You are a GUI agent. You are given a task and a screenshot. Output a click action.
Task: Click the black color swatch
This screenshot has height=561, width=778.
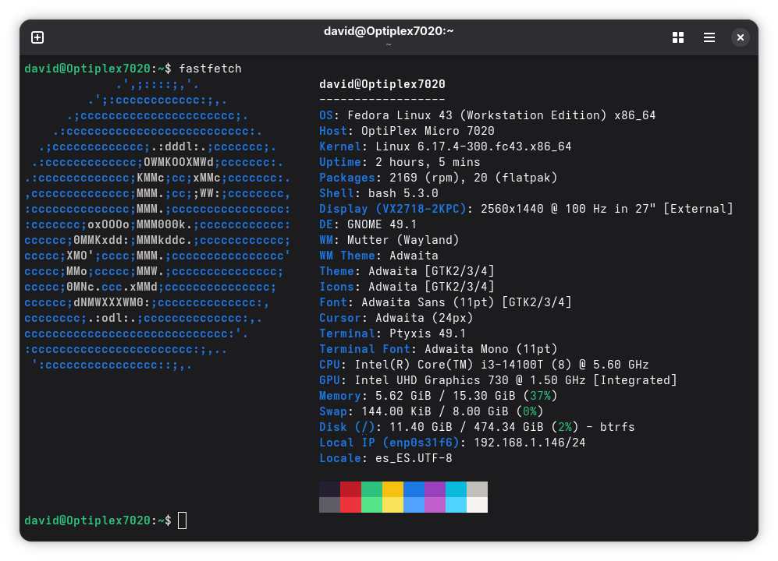(x=329, y=496)
